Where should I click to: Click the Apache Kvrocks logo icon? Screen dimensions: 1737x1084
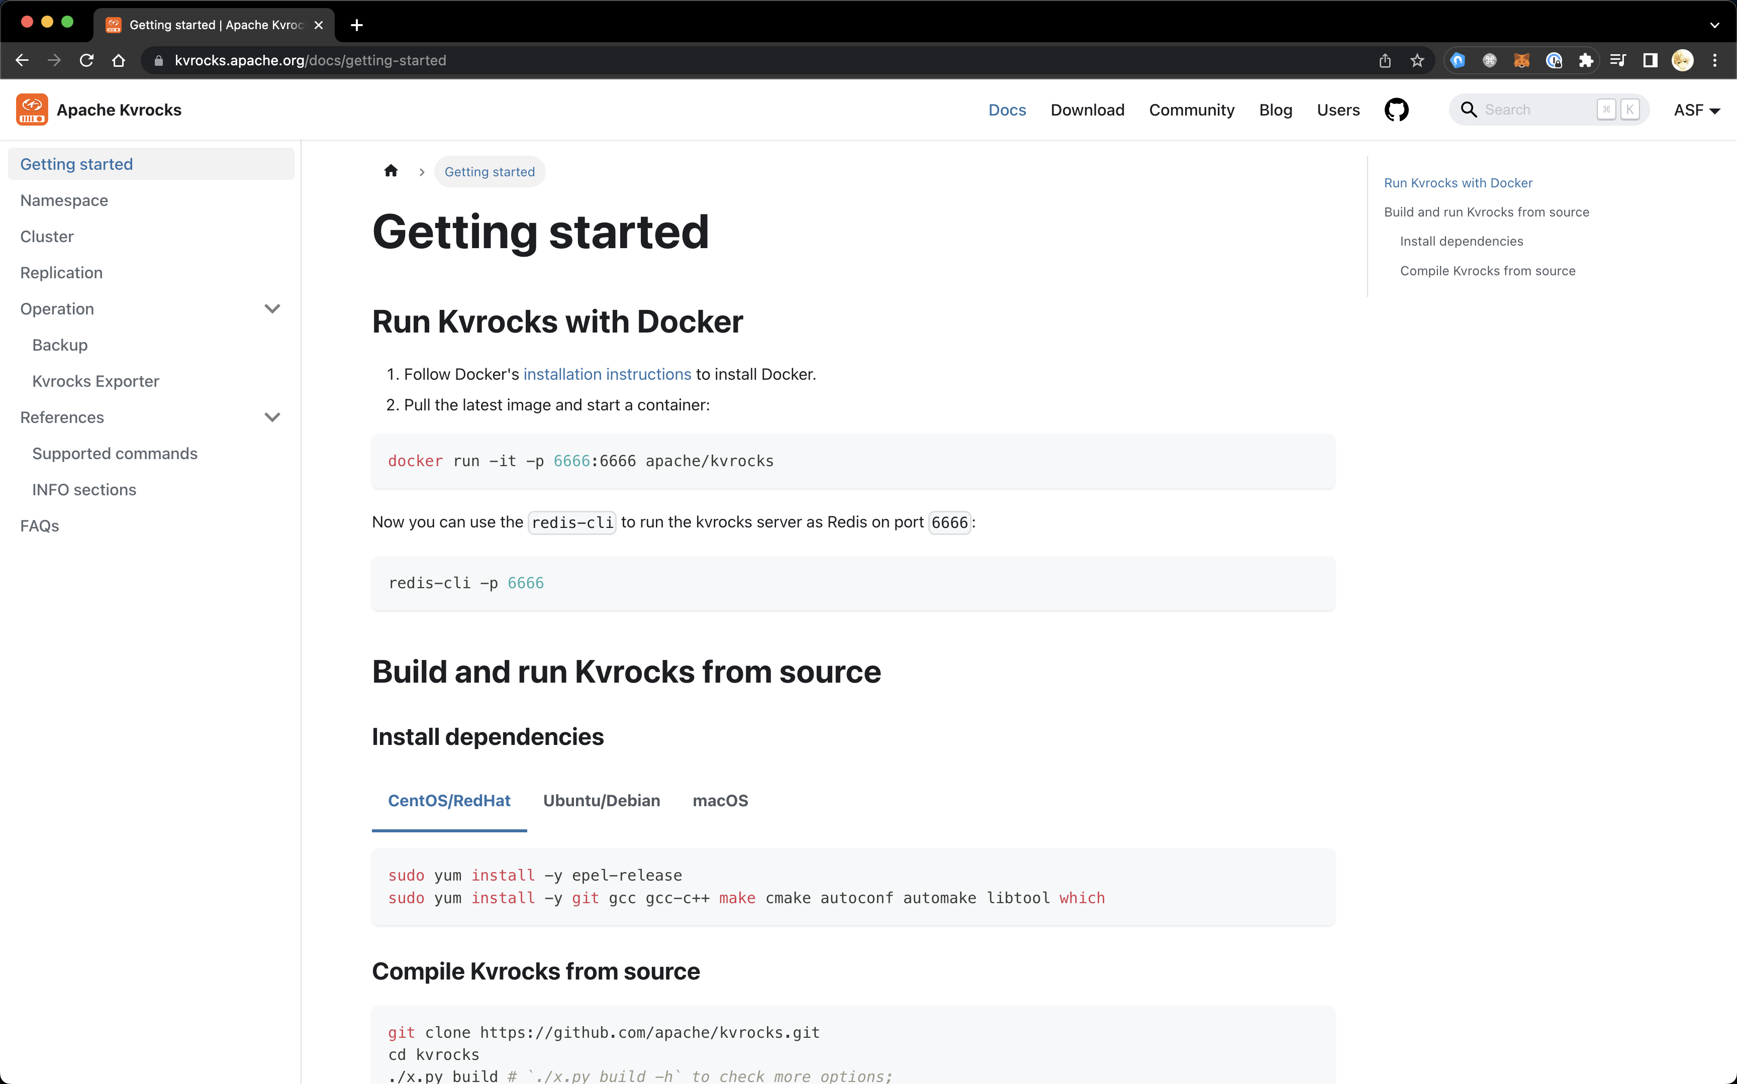coord(32,110)
